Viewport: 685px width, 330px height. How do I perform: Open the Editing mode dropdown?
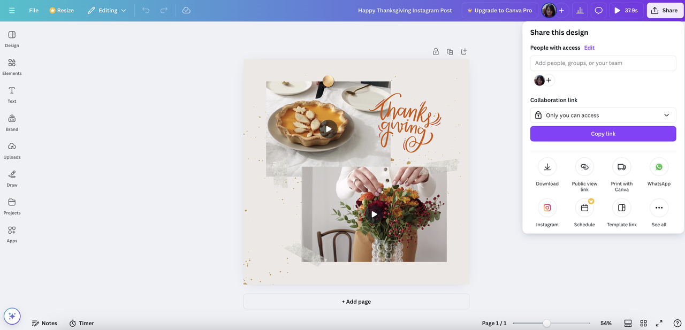[107, 10]
